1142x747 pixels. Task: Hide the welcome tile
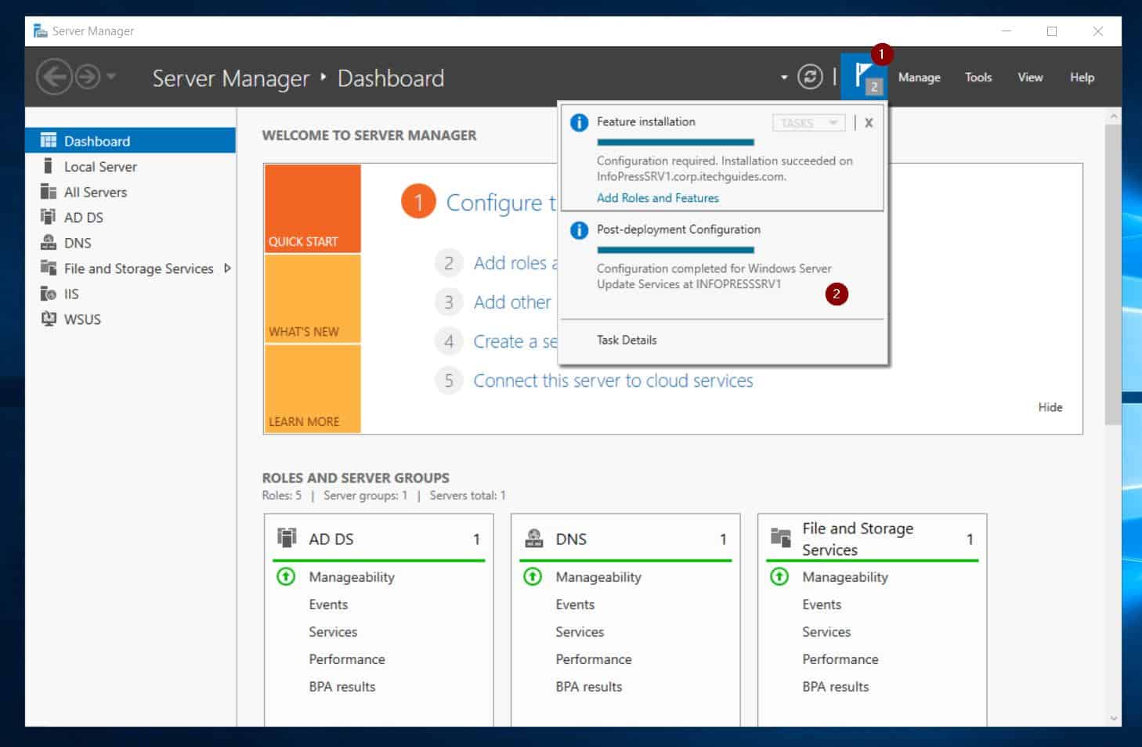(x=1050, y=407)
